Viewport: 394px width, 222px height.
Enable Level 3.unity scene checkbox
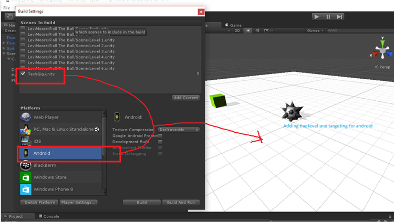23,51
